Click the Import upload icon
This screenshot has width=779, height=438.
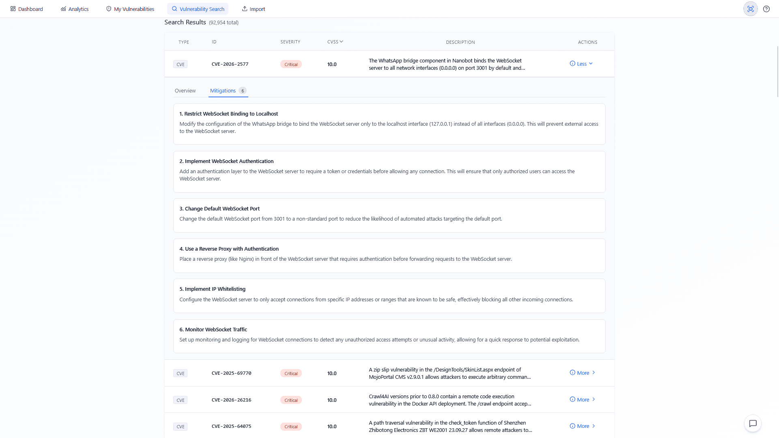(x=245, y=8)
